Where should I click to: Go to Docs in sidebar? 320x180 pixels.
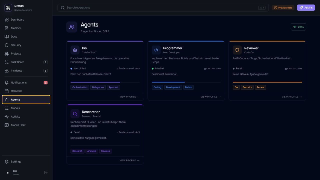coord(26,36)
